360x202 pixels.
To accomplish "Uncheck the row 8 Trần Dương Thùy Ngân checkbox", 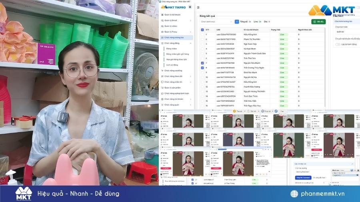I will coord(202,68).
